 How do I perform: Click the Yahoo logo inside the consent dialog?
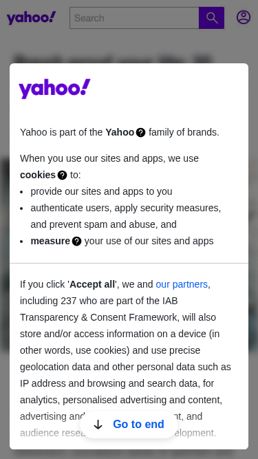[54, 89]
